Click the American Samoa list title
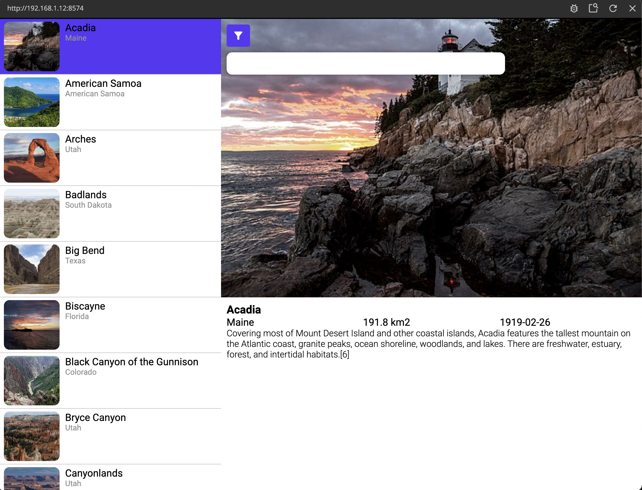This screenshot has height=490, width=642. (x=103, y=84)
